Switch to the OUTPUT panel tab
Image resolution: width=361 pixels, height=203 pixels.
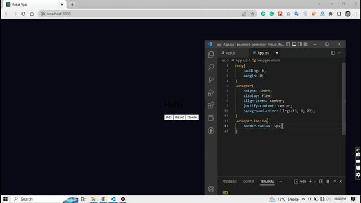coord(248,182)
